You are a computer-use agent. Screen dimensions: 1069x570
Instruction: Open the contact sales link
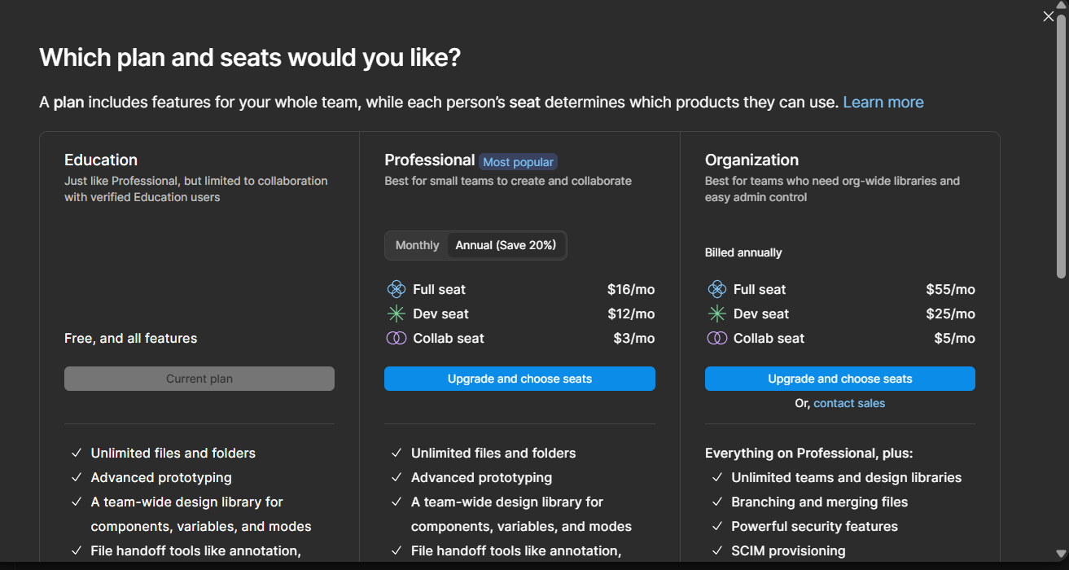pos(849,403)
